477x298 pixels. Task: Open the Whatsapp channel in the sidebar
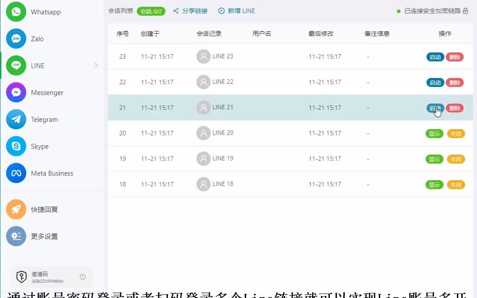(x=16, y=12)
